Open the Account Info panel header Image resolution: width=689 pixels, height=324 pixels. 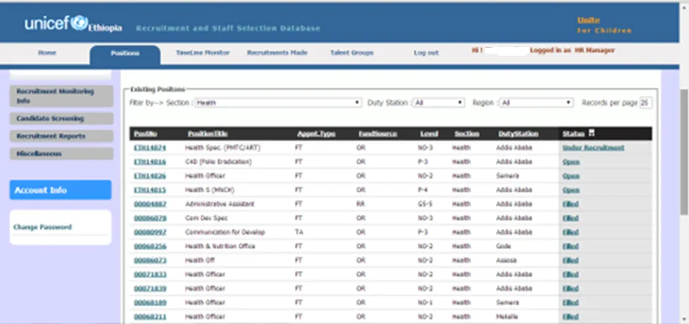60,190
